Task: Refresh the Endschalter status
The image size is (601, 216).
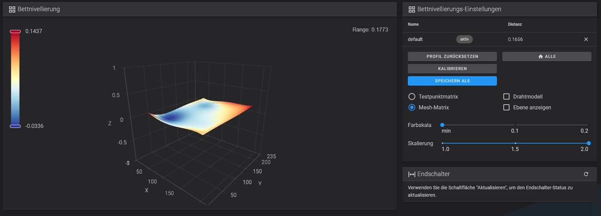Action: 586,174
